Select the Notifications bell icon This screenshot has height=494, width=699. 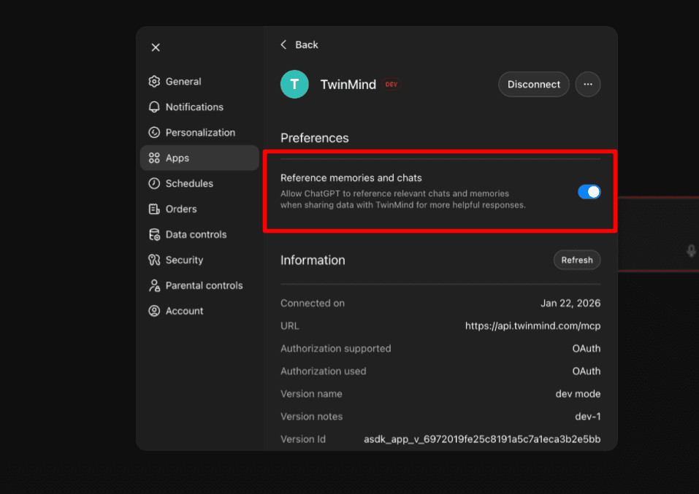tap(154, 107)
